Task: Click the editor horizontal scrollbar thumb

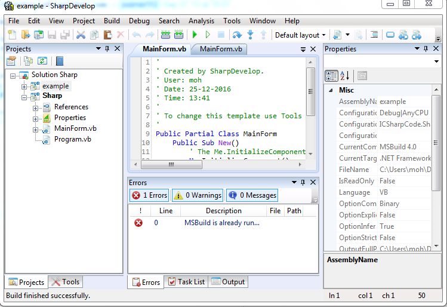Action: coord(172,165)
